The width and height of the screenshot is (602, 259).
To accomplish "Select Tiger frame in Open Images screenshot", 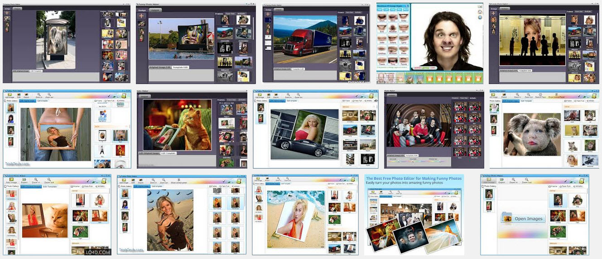I will (x=559, y=233).
